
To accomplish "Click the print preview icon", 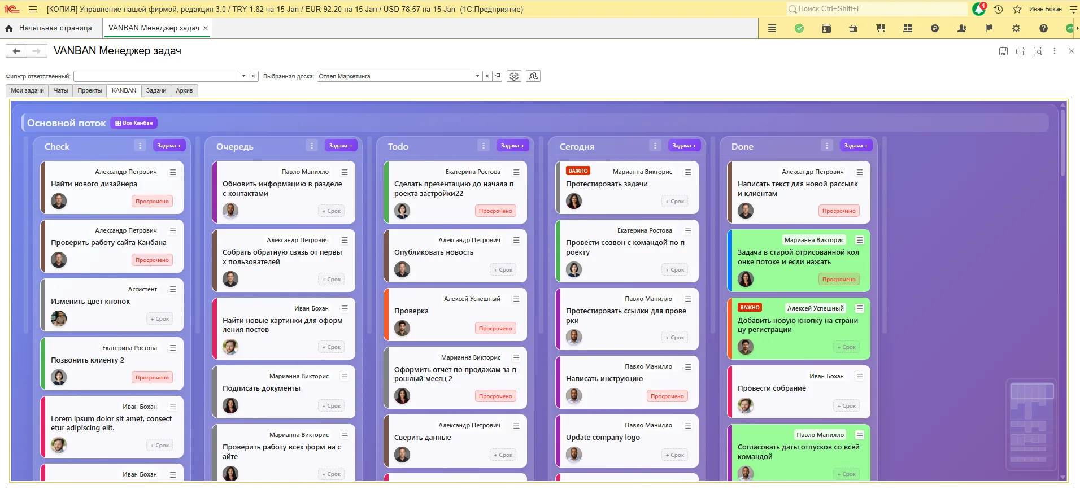I will 1038,51.
